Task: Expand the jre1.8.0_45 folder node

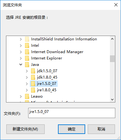Action: [27, 90]
